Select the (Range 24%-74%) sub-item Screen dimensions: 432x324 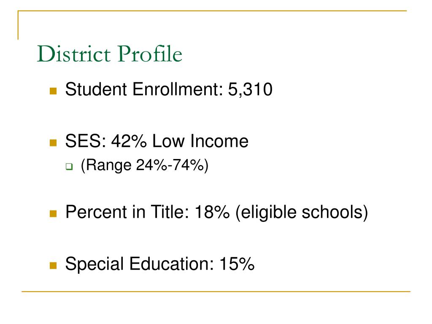click(x=145, y=165)
